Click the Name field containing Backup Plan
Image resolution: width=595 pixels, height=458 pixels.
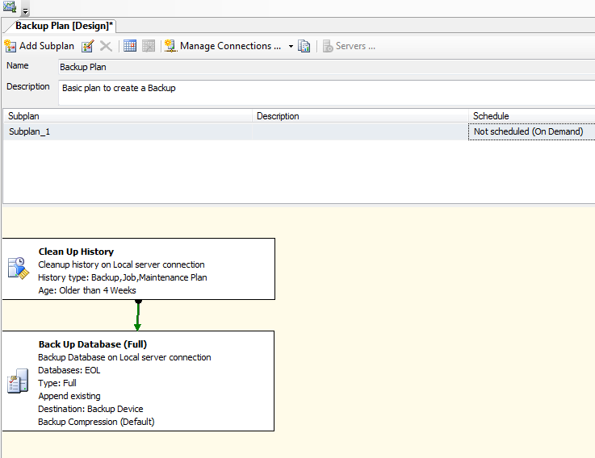click(326, 67)
